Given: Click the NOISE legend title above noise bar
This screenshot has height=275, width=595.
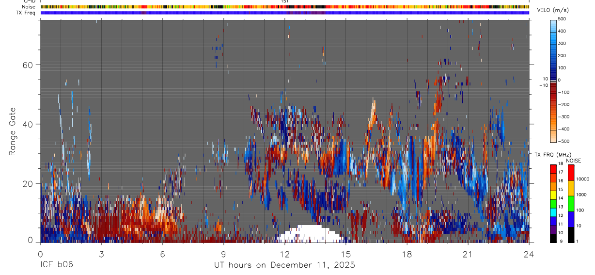Looking at the screenshot, I should coord(573,161).
